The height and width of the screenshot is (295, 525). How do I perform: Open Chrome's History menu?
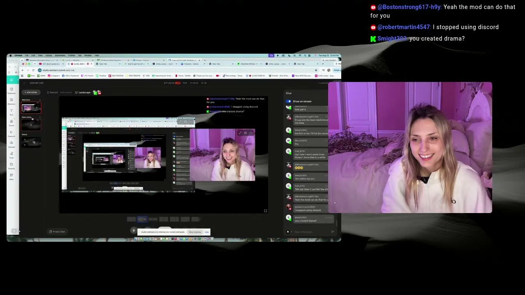49,55
